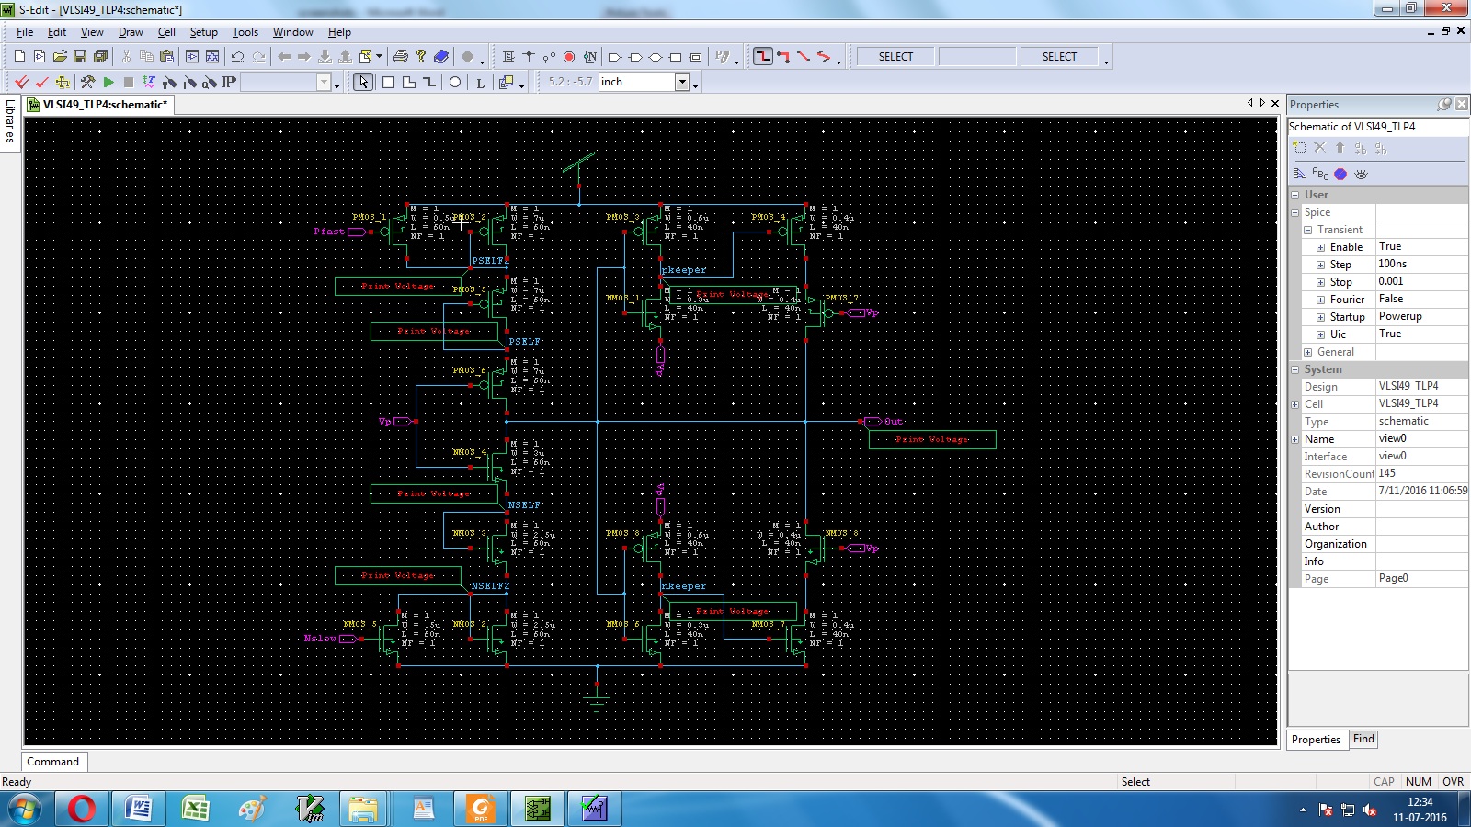Close the schematic document tab X
Viewport: 1471px width, 827px height.
pos(1275,103)
